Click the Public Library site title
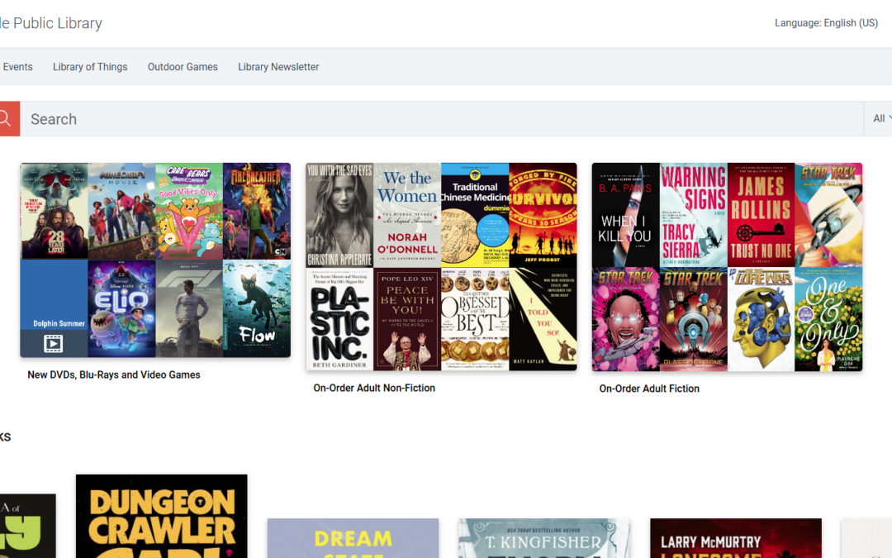 (51, 23)
